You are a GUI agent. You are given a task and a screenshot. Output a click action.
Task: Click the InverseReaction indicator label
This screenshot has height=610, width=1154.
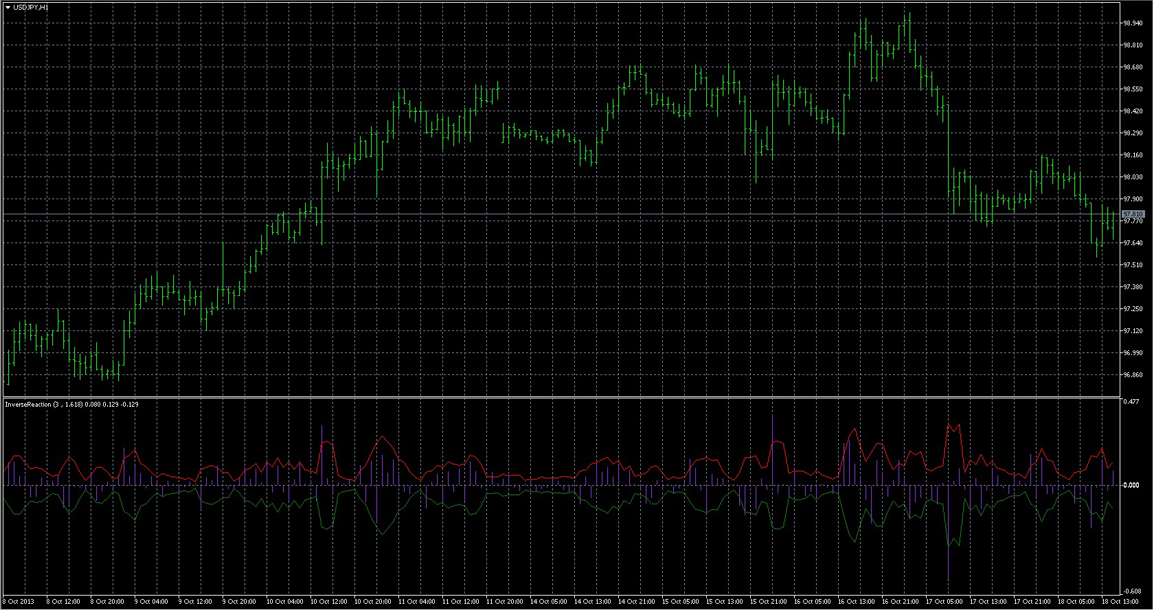pyautogui.click(x=71, y=405)
